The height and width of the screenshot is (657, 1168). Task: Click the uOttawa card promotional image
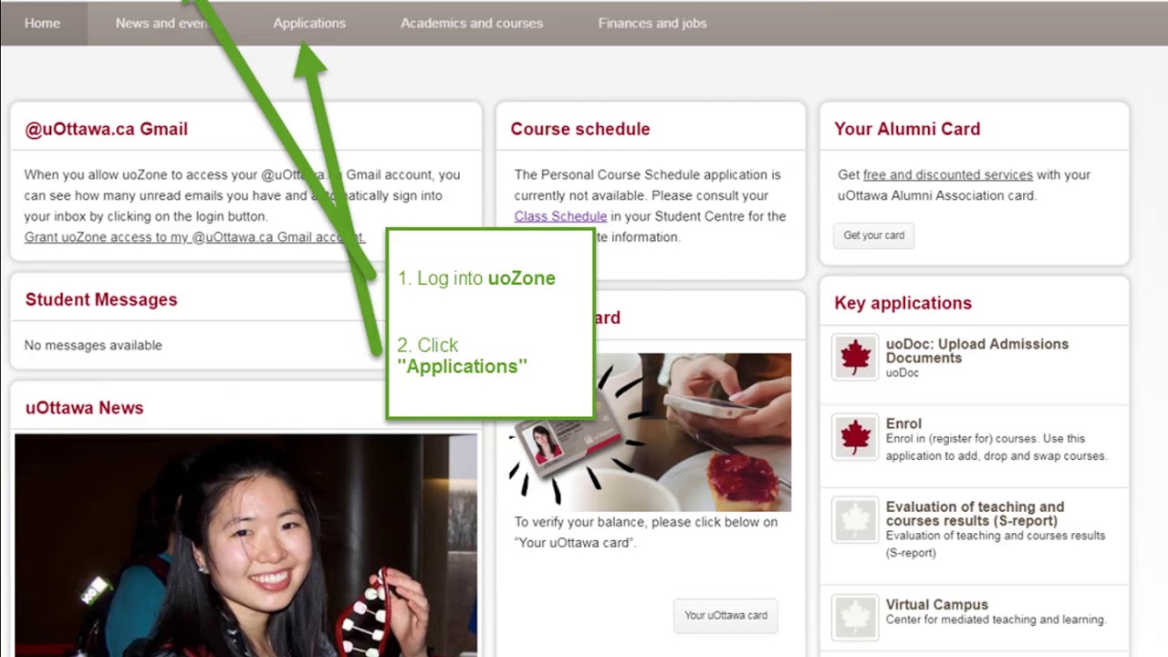point(651,432)
